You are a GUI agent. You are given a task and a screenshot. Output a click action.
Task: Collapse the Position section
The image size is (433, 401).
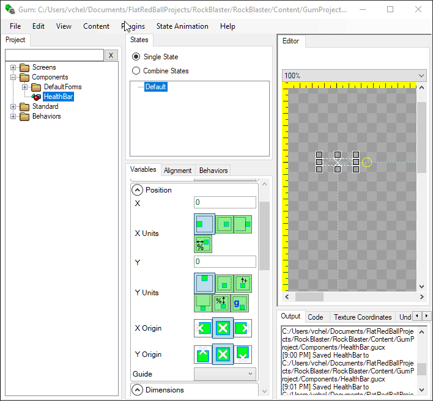pyautogui.click(x=138, y=190)
